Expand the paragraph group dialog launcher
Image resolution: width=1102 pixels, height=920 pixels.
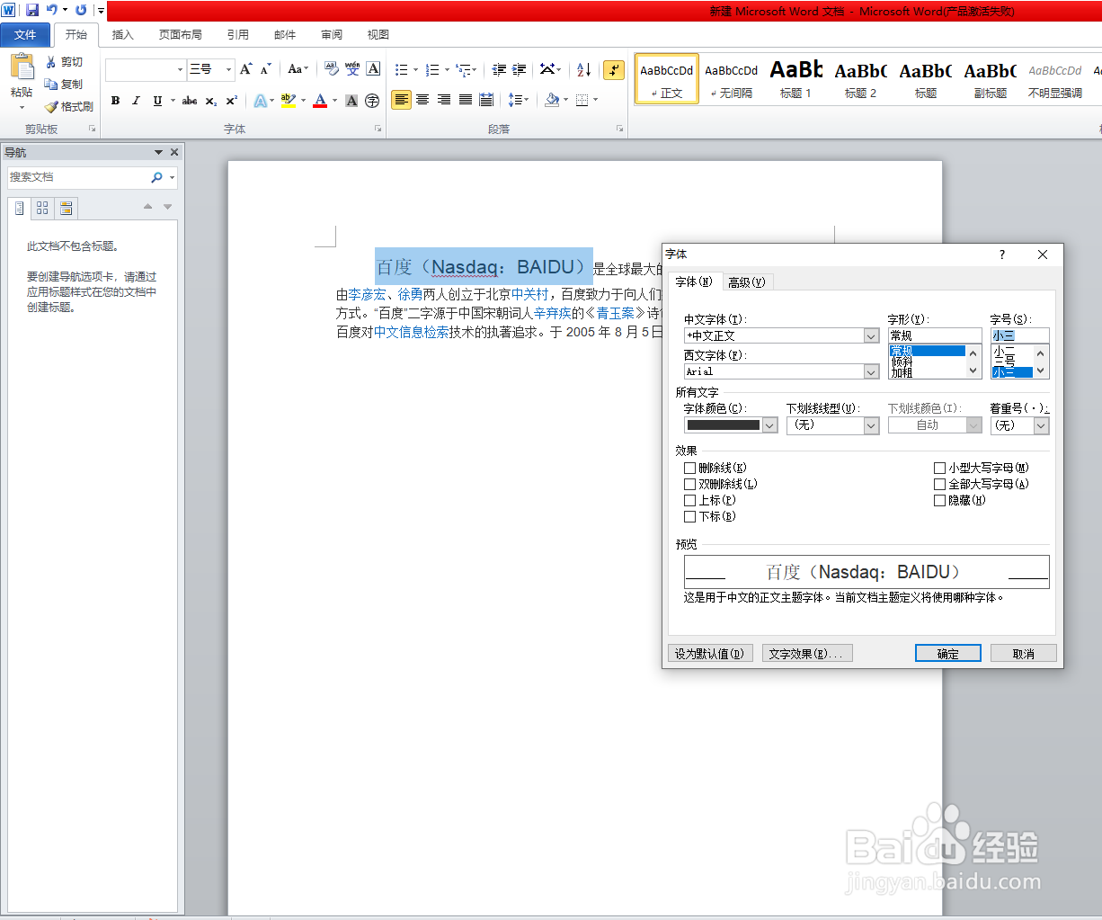[x=620, y=129]
